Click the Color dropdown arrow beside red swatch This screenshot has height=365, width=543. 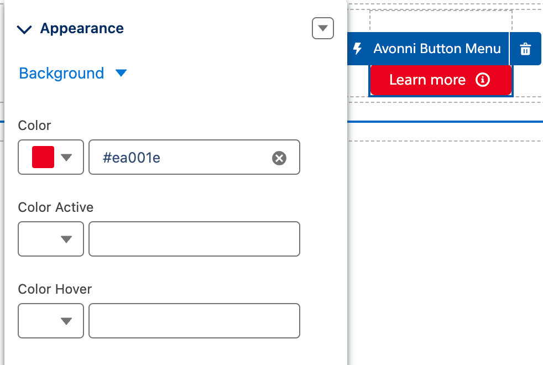(66, 158)
